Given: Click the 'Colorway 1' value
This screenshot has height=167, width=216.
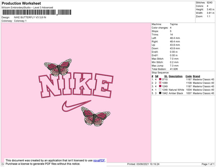Looking at the screenshot, I should pos(20,21).
